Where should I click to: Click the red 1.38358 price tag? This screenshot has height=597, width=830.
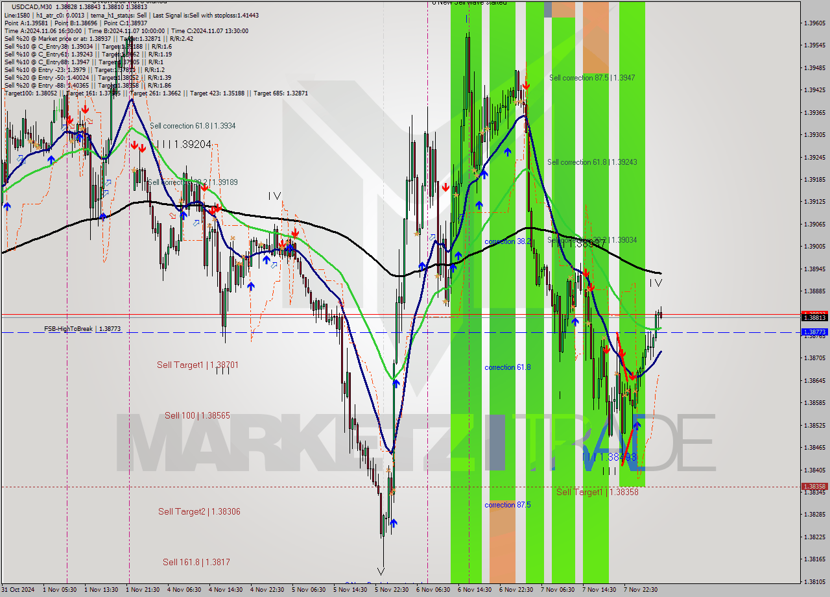[x=814, y=486]
